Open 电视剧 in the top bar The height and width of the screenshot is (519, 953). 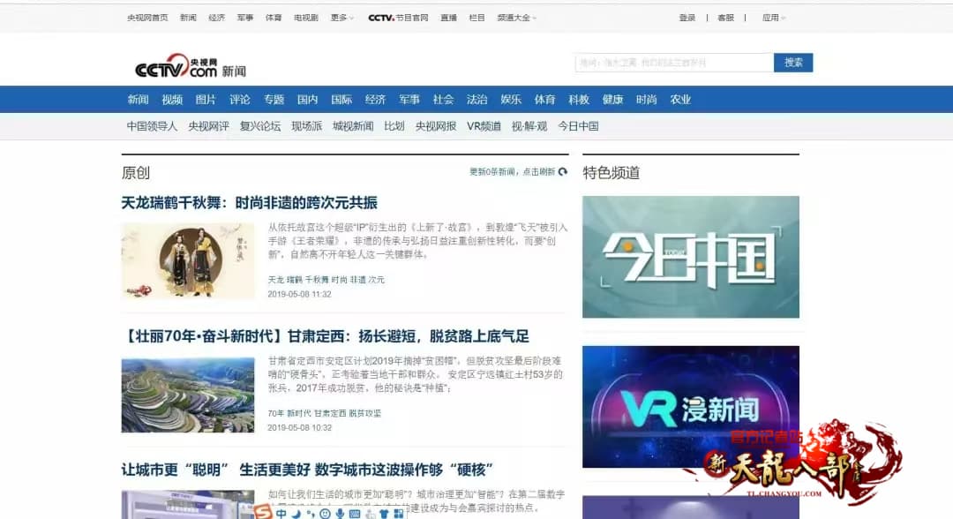pos(305,18)
